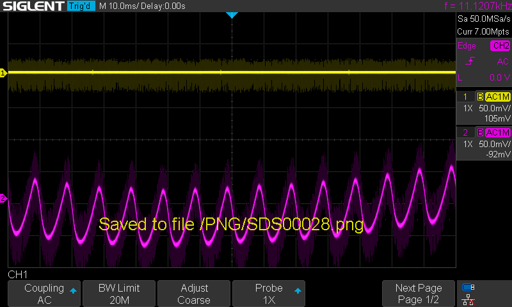Select the magenta channel 2 ground marker
512x307 pixels.
[x=3, y=198]
